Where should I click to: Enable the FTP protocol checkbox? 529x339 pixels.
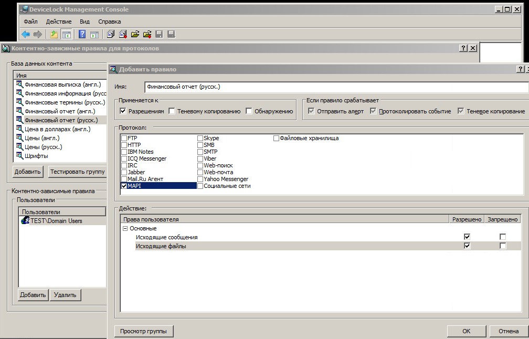[x=124, y=138]
